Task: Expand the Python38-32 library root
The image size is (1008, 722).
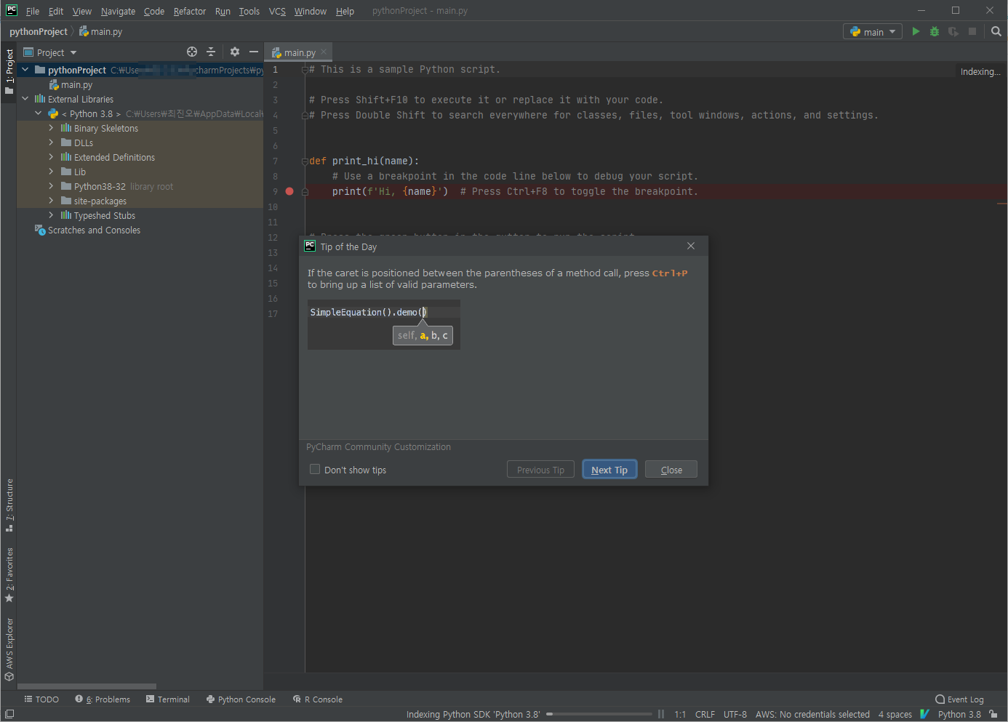Action: click(x=51, y=186)
